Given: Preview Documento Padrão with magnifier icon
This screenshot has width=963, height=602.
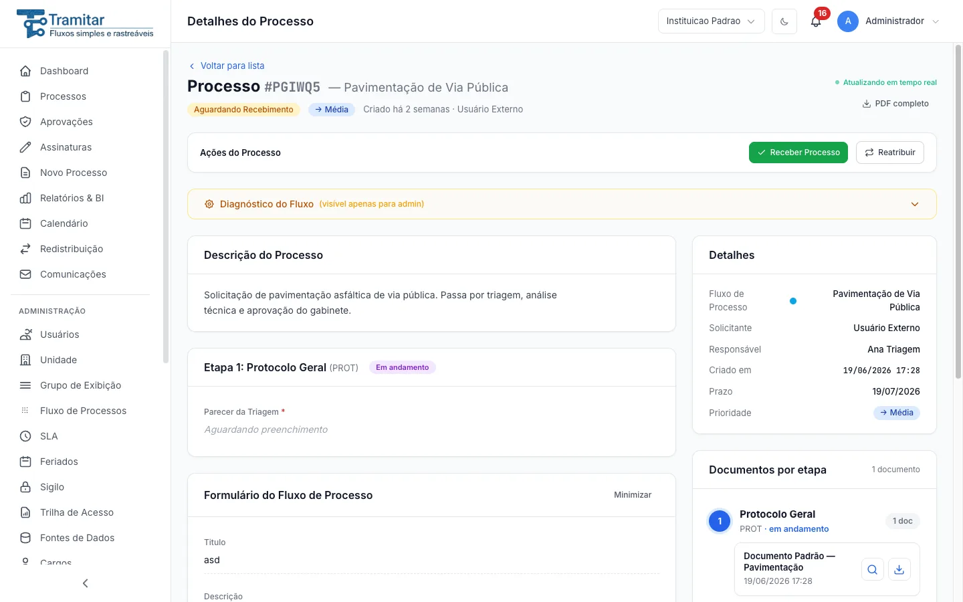Looking at the screenshot, I should pos(873,570).
